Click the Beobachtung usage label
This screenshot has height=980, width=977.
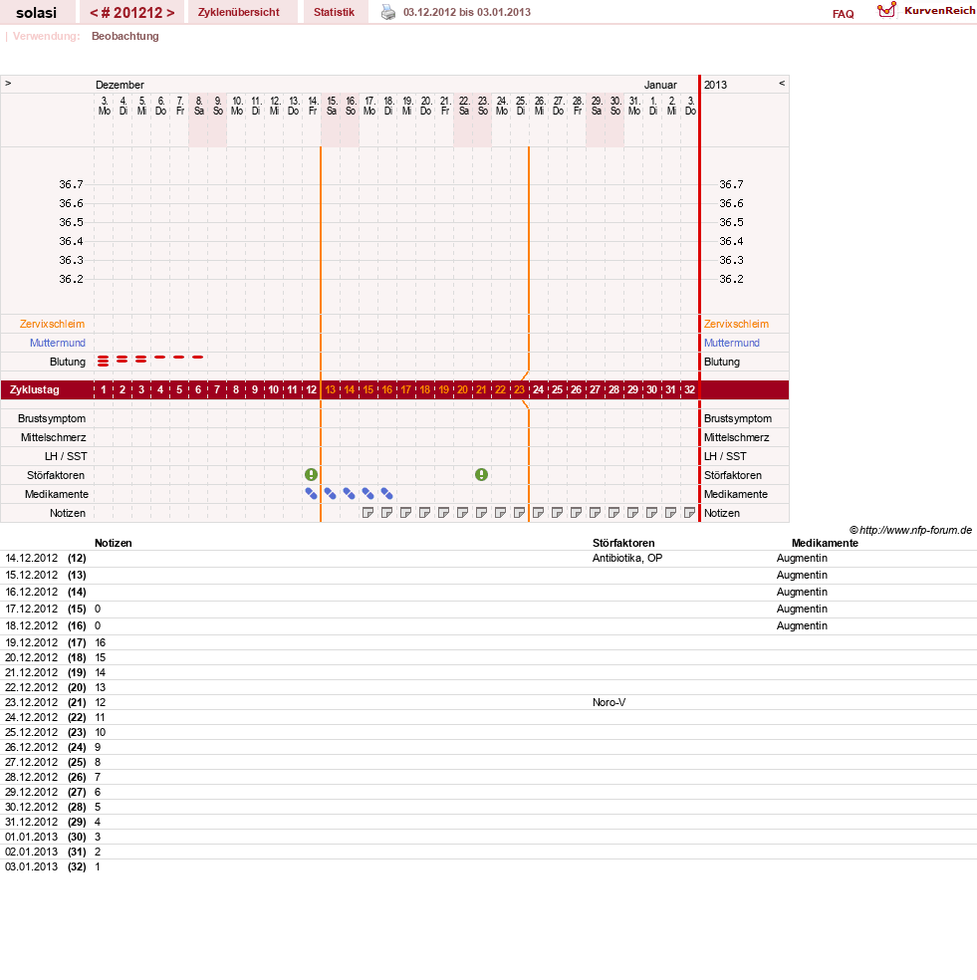125,36
